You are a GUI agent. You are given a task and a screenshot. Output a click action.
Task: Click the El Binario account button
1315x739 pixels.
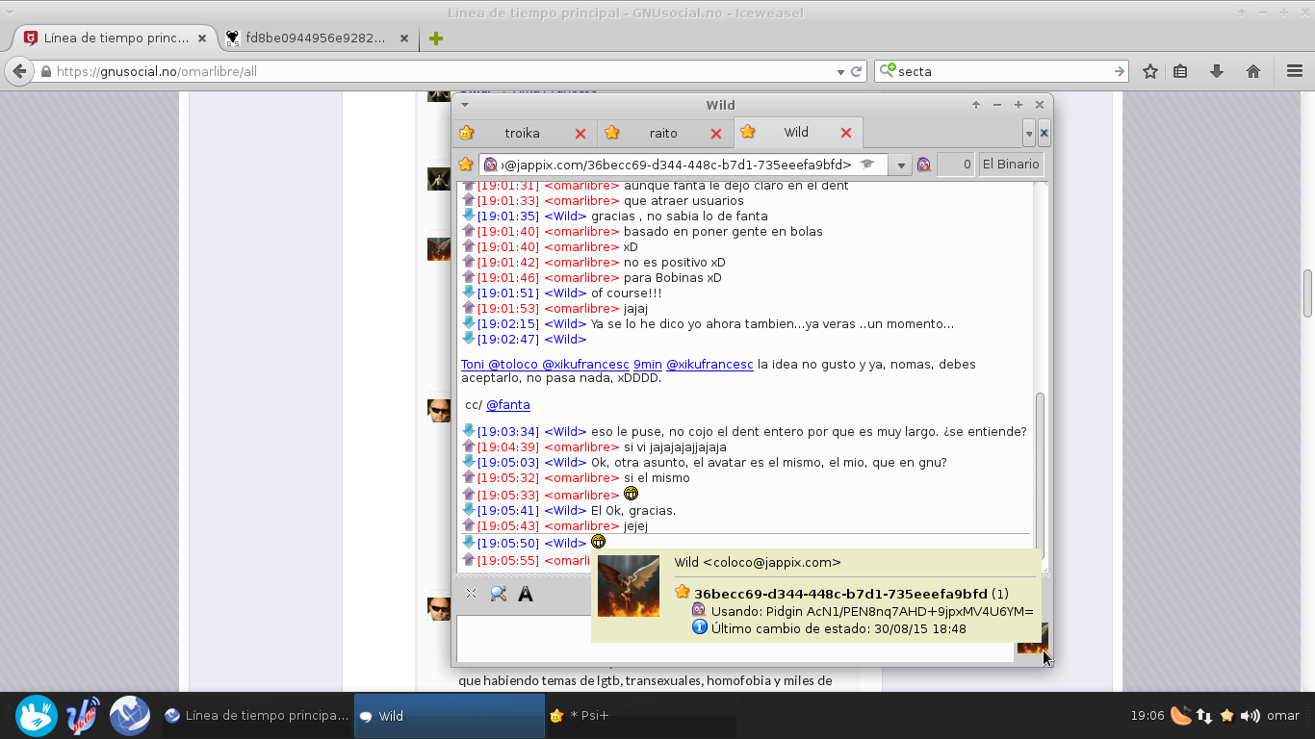1011,165
